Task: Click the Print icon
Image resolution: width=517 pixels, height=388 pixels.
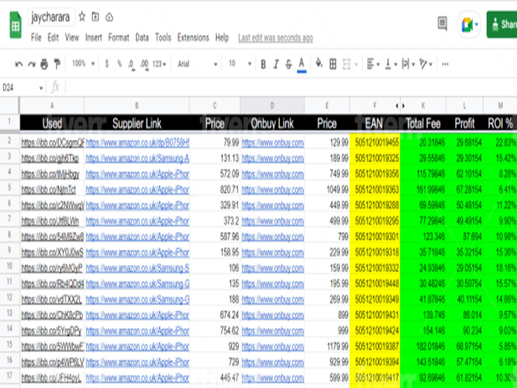Action: pos(44,64)
